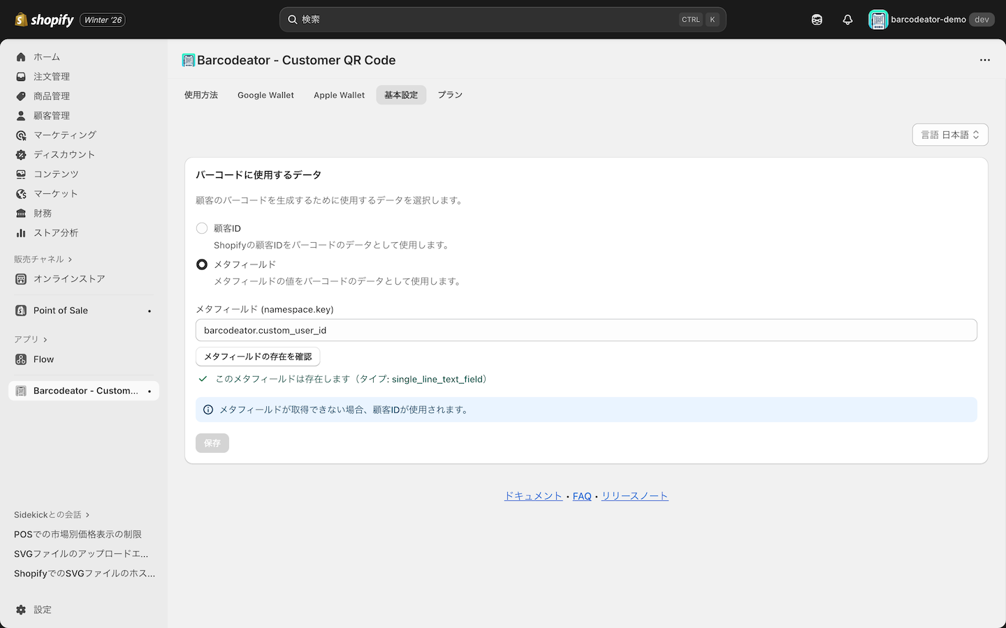This screenshot has width=1006, height=628.
Task: Select the 顧客ID radio option
Action: tap(202, 227)
